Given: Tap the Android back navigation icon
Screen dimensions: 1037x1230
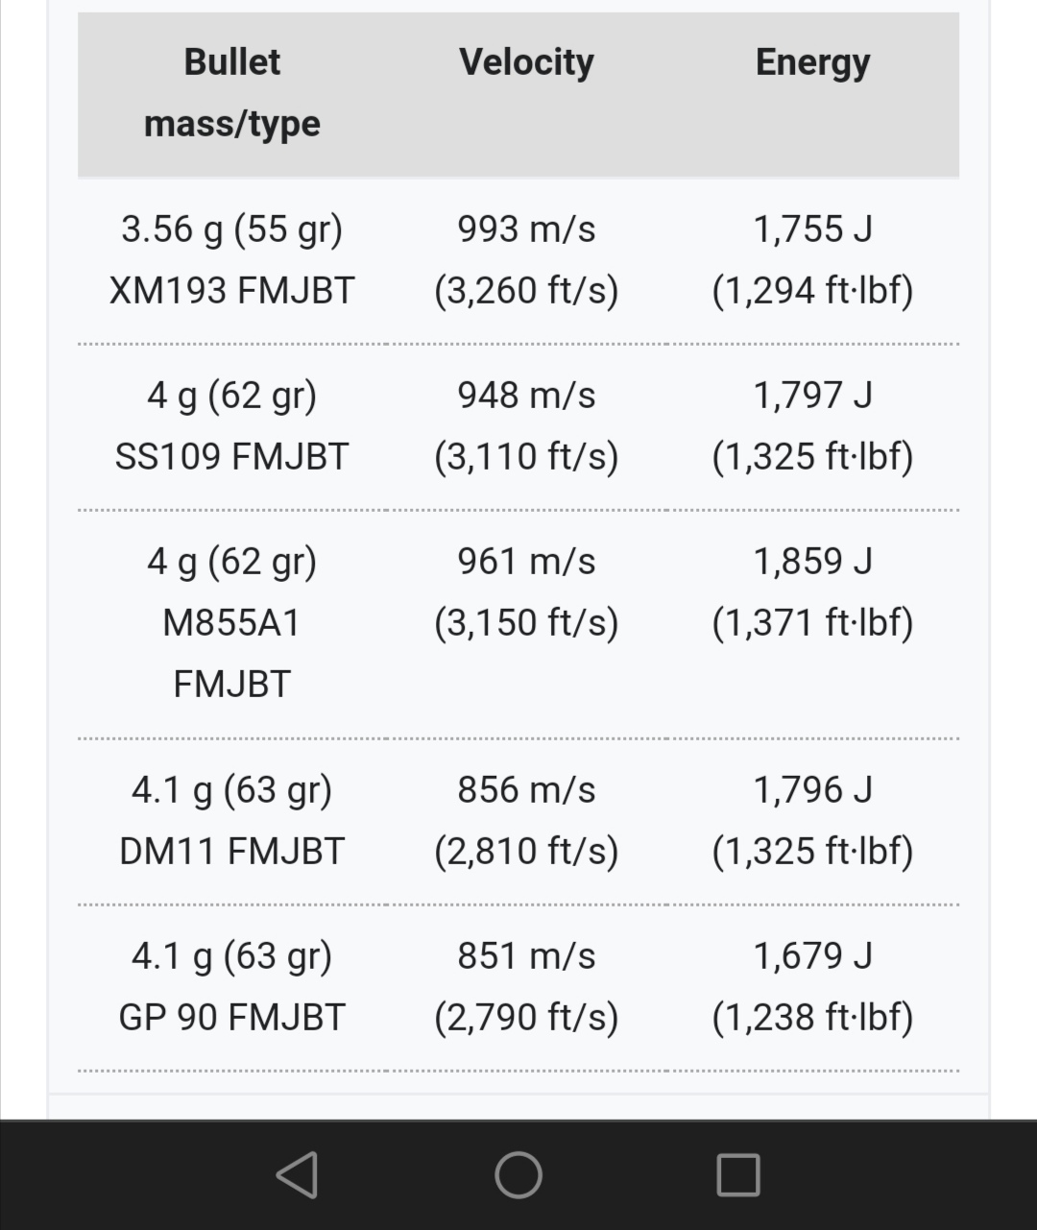Looking at the screenshot, I should (x=297, y=1174).
